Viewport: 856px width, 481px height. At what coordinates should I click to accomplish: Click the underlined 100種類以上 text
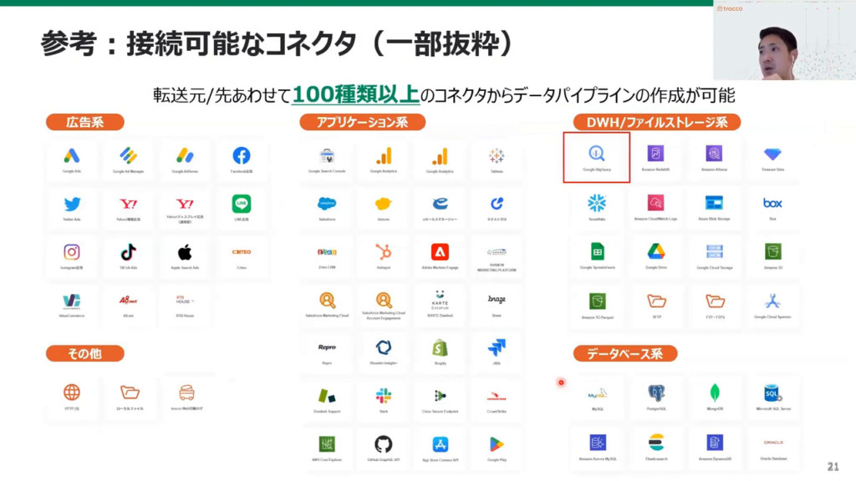click(x=355, y=94)
